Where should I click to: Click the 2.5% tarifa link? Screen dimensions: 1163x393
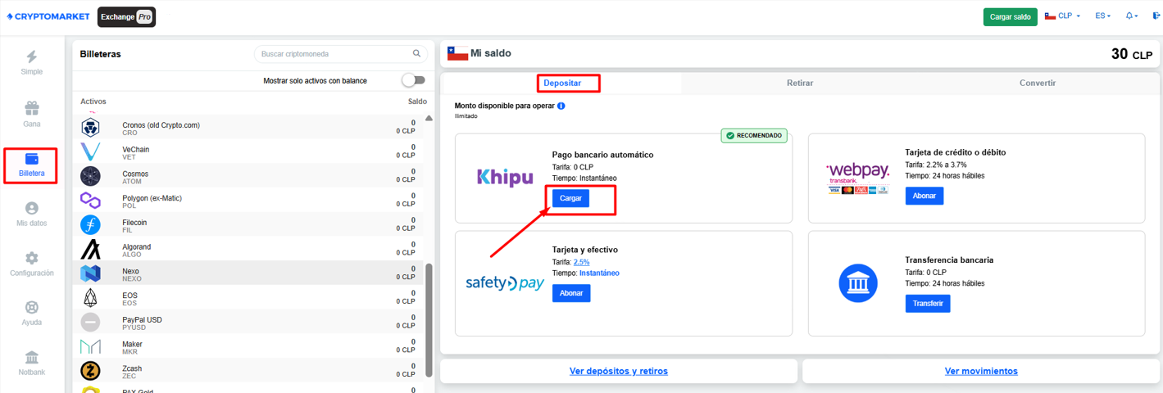tap(581, 262)
